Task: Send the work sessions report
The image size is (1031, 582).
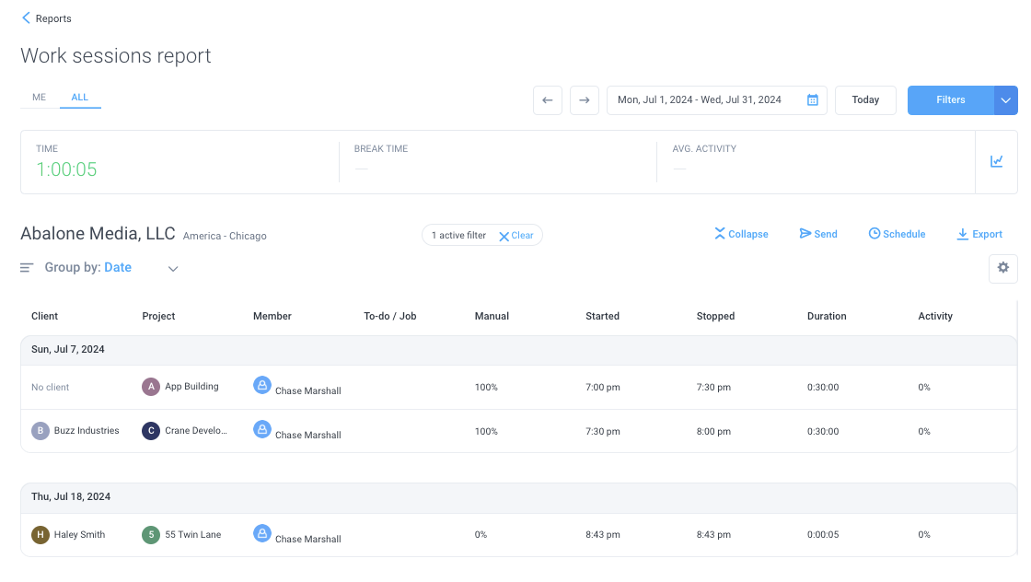Action: [818, 234]
